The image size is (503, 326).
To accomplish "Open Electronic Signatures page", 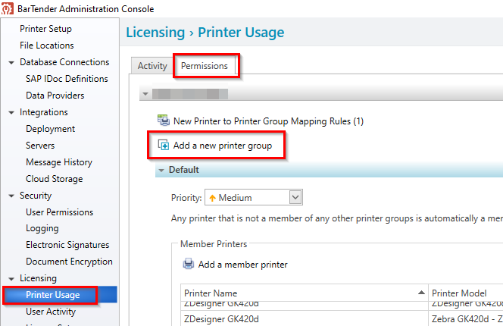I will [67, 245].
